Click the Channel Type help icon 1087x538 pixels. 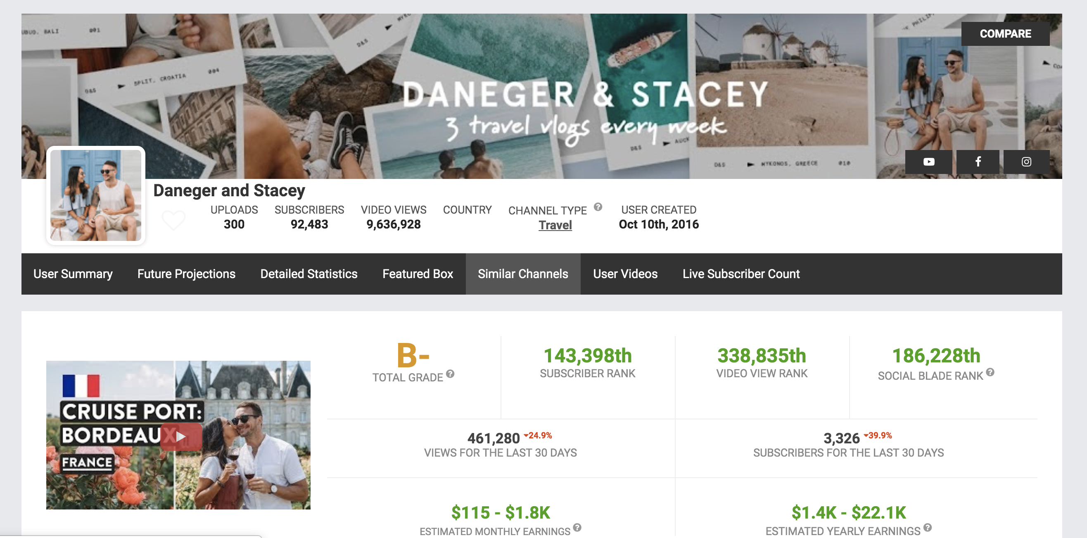pos(598,207)
